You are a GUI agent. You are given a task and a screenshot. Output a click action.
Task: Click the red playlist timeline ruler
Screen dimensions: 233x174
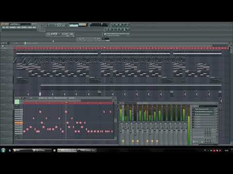click(121, 48)
